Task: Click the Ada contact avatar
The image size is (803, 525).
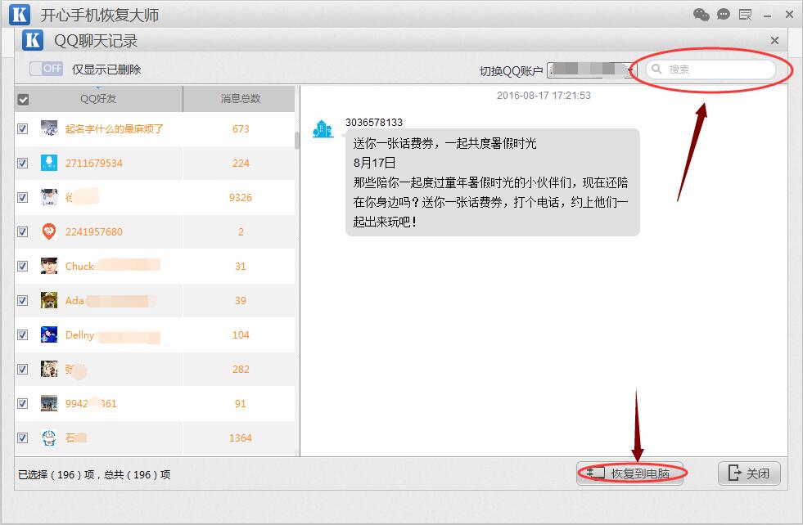Action: coord(49,300)
